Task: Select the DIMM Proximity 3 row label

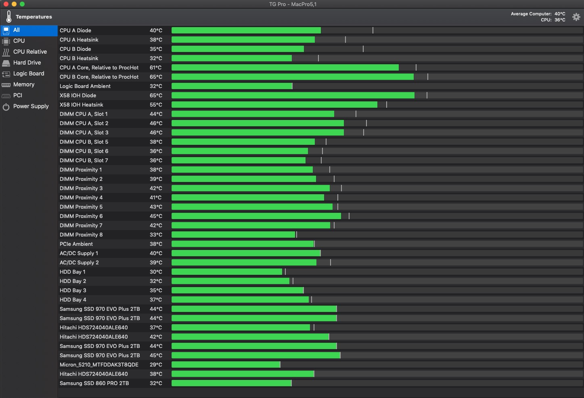Action: tap(81, 188)
